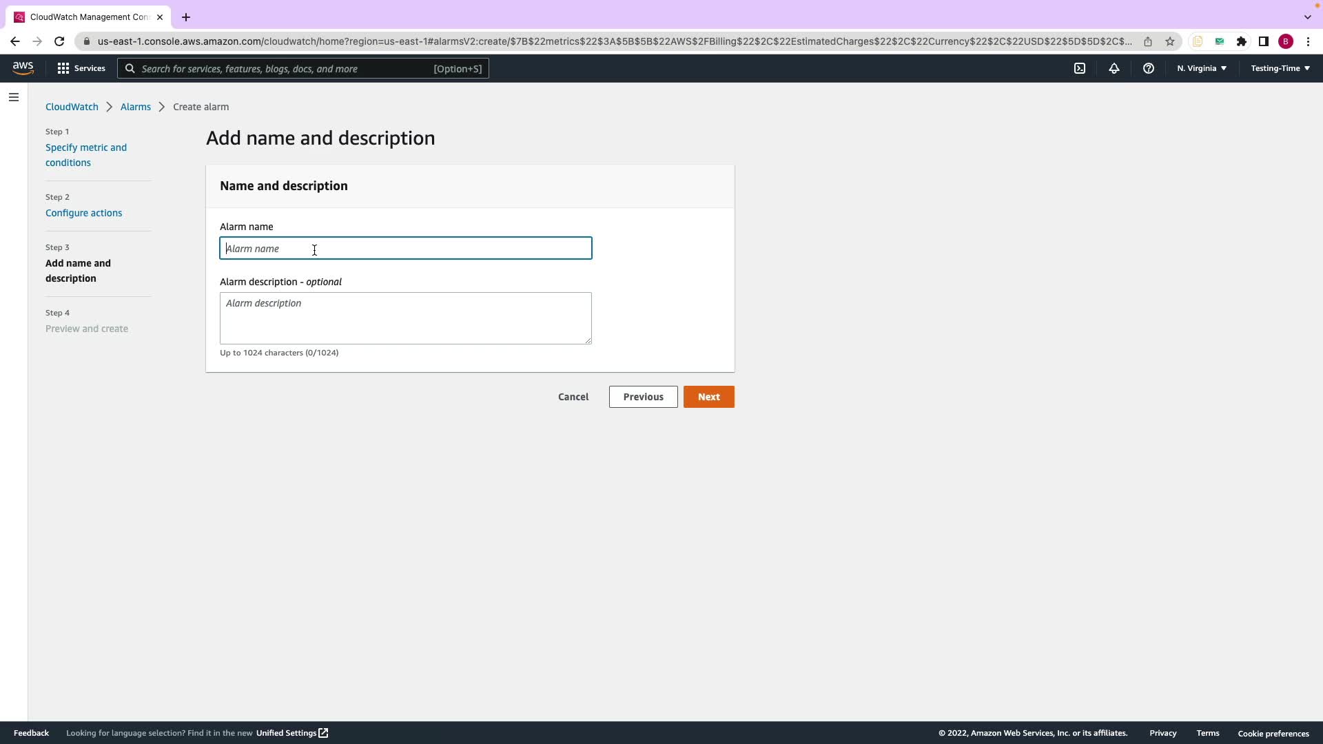
Task: Expand the Testing-Time account dropdown
Action: pyautogui.click(x=1280, y=68)
